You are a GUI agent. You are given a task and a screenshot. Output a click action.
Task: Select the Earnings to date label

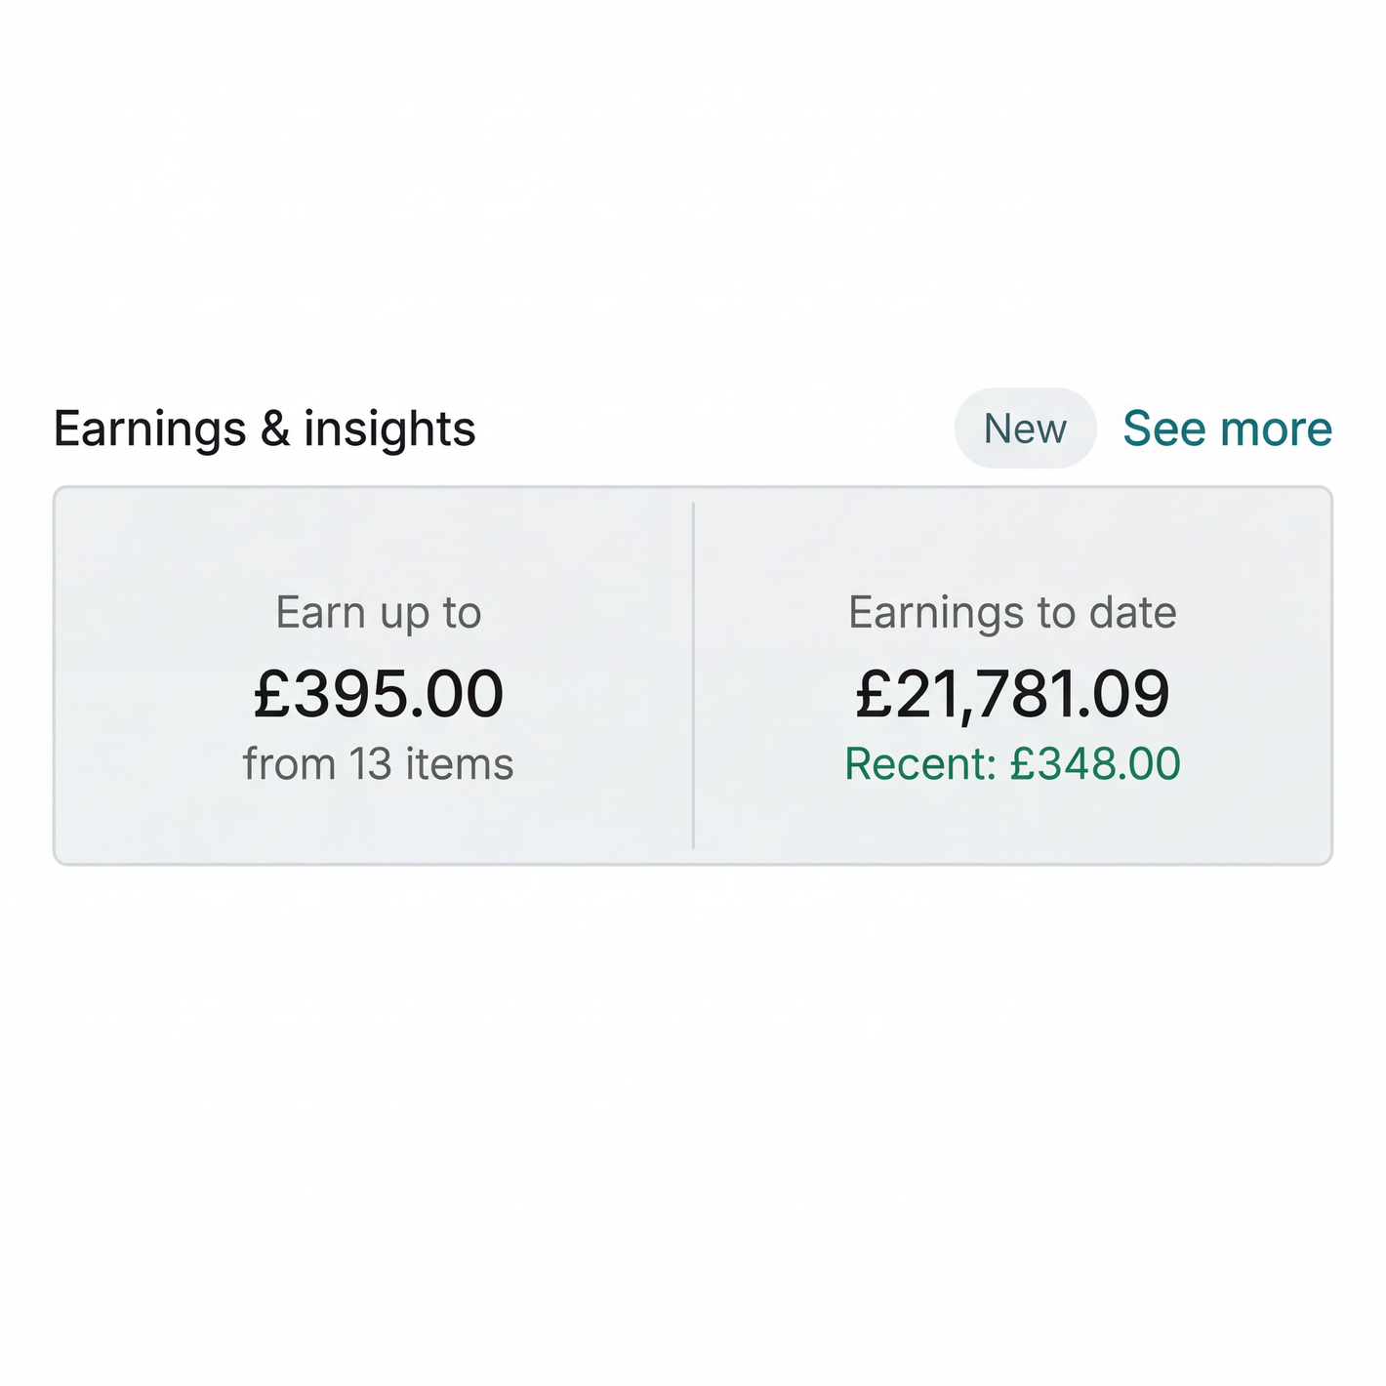(1012, 613)
